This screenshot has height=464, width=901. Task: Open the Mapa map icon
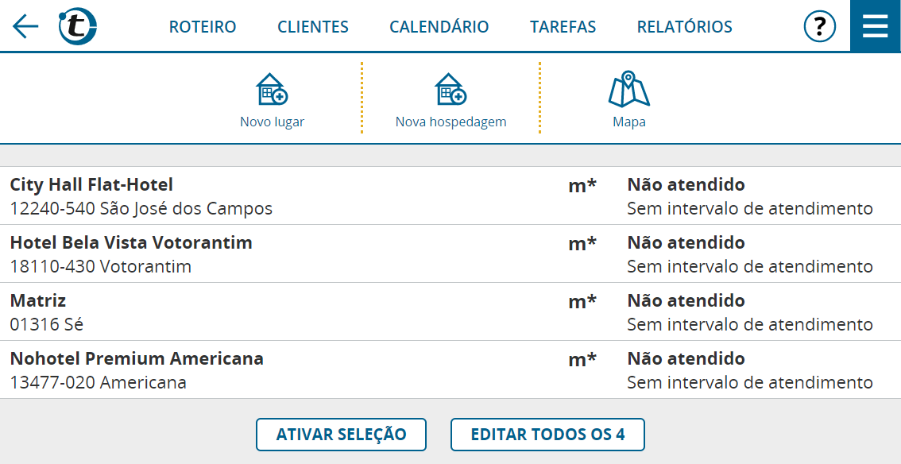coord(628,89)
